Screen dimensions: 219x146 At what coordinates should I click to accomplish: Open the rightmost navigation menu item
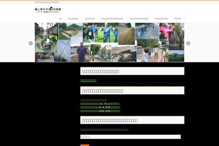coord(178,19)
